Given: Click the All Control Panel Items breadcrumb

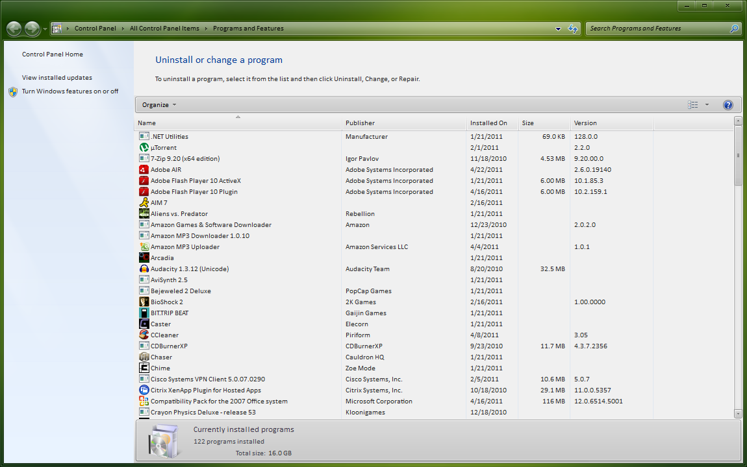Looking at the screenshot, I should tap(164, 29).
